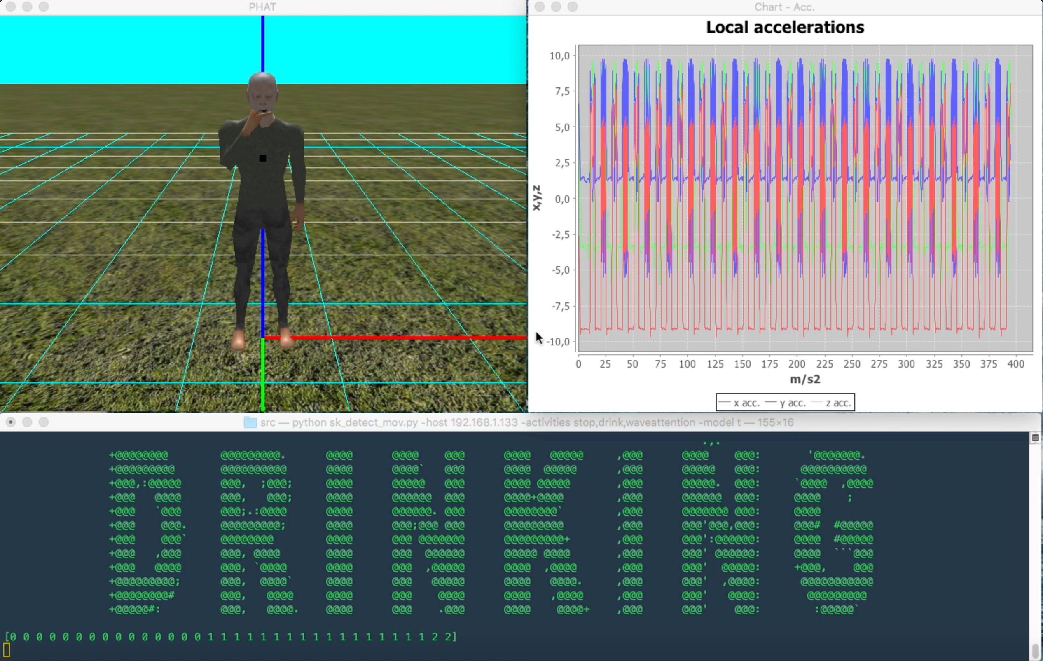
Task: Click the Local accelerations chart title
Action: [x=785, y=27]
